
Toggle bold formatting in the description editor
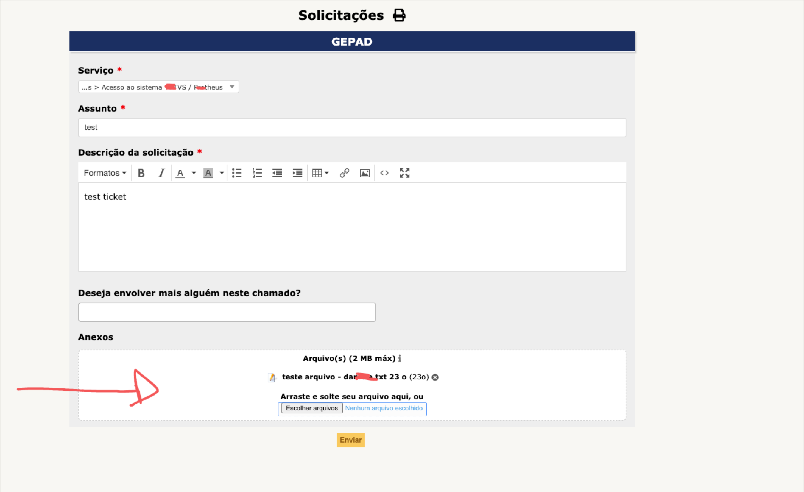141,173
